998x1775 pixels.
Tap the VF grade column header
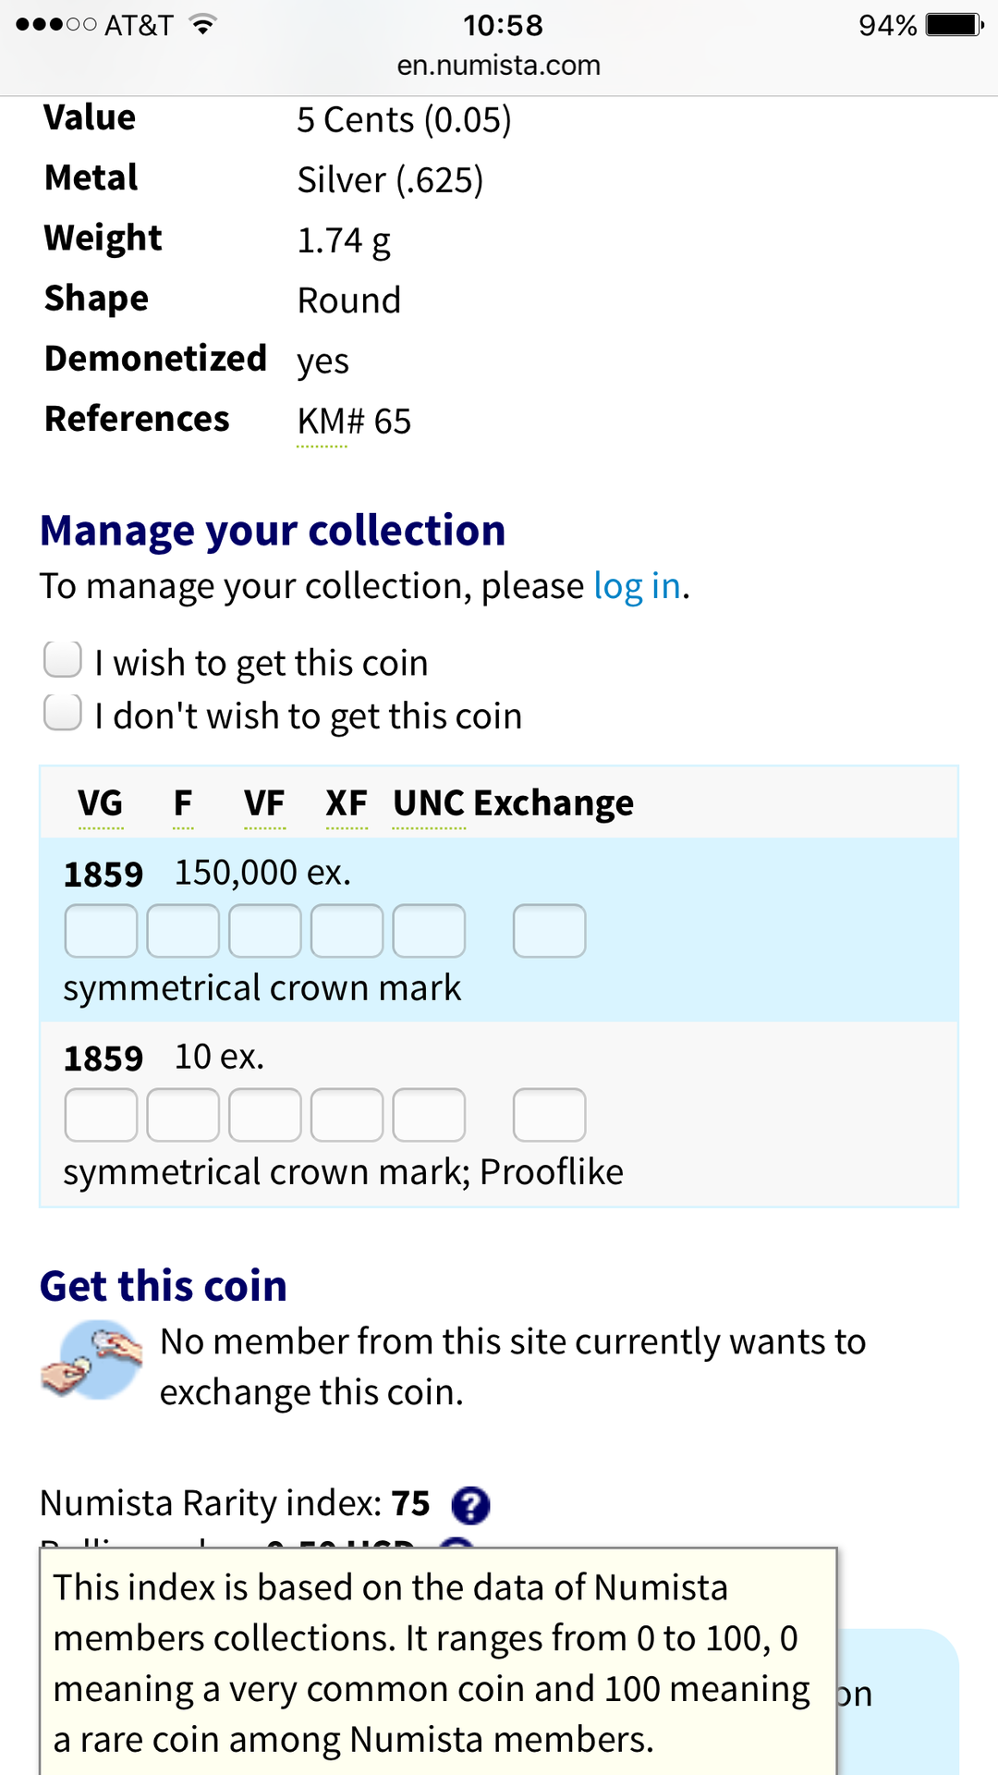click(264, 803)
